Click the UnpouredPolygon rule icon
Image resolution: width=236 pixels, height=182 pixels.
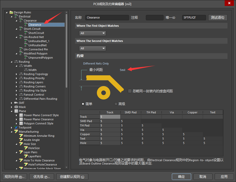26,58
